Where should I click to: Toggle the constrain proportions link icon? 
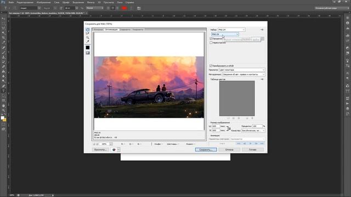pyautogui.click(x=228, y=129)
